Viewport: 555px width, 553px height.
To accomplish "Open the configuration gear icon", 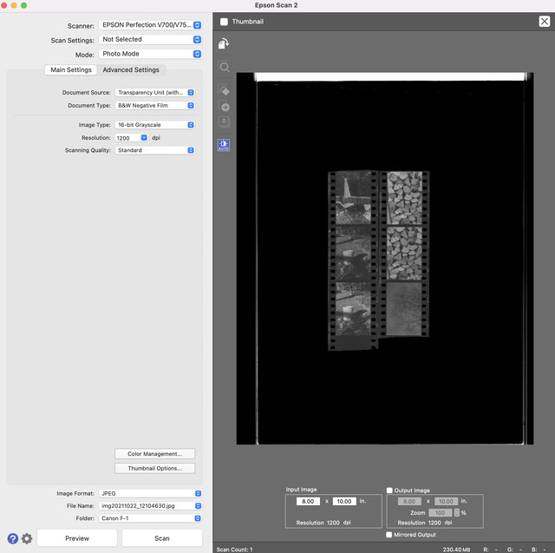I will [x=27, y=538].
